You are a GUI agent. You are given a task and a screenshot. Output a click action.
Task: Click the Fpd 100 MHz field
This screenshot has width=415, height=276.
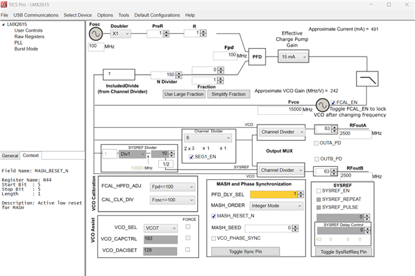[225, 56]
